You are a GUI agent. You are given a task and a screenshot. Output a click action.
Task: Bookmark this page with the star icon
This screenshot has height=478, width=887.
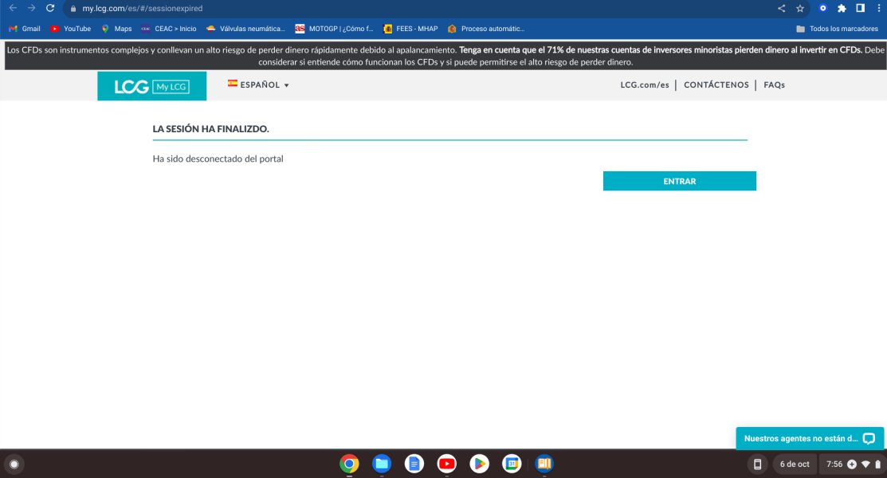[x=800, y=8]
